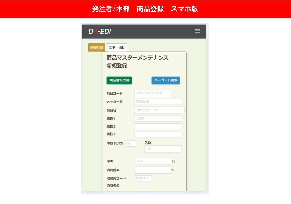Focus the メーカー名 input field

pyautogui.click(x=158, y=102)
